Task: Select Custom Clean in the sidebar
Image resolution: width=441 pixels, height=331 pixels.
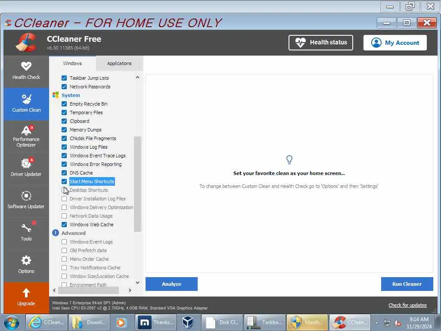Action: [x=26, y=104]
